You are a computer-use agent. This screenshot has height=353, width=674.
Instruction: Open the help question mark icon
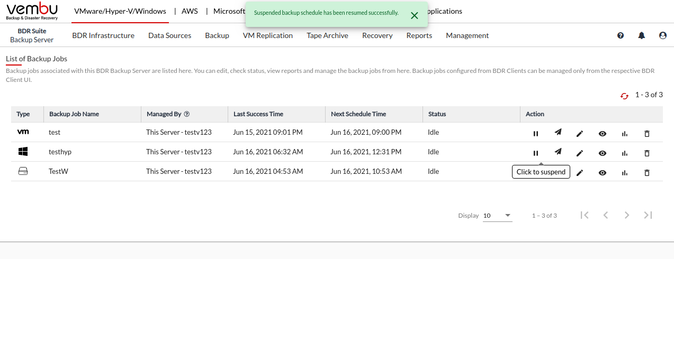[x=621, y=35]
